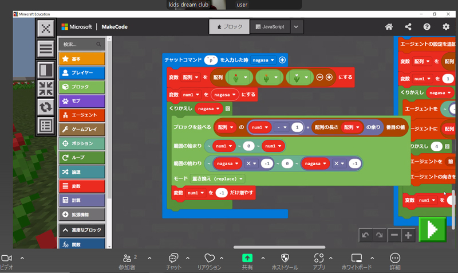This screenshot has height=273, width=458.
Task: Open the MakeCode home icon
Action: pos(389,27)
